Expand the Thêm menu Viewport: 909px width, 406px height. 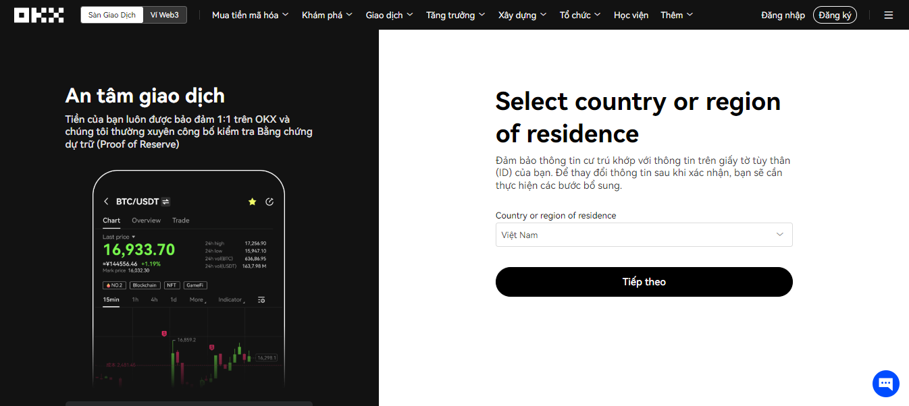point(677,15)
